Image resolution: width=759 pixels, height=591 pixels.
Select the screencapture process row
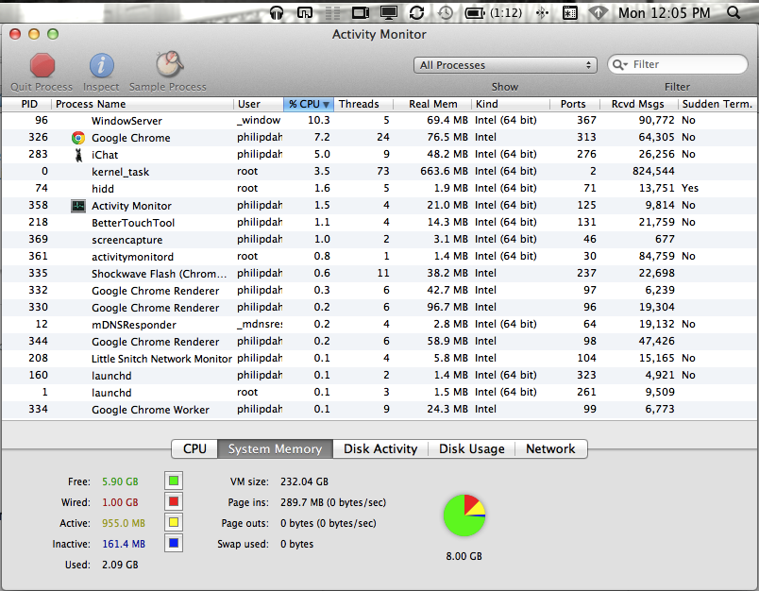coord(379,239)
